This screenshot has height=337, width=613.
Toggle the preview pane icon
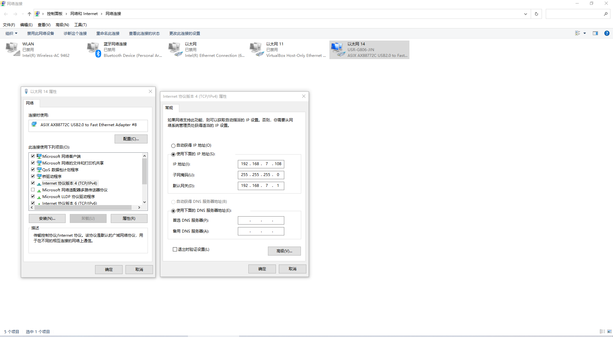[595, 33]
